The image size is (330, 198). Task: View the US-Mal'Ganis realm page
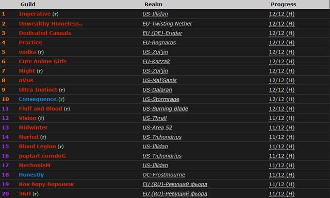tap(159, 80)
